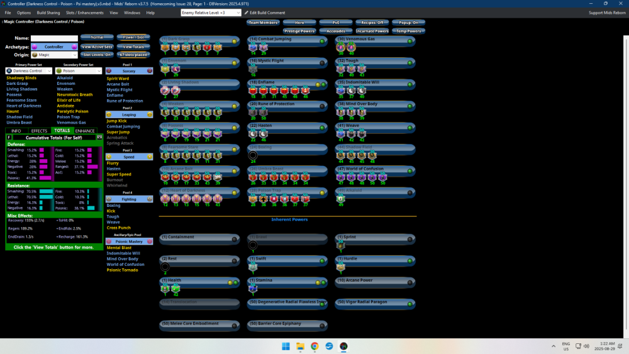Click the Hurdle enhancement slot icon
The width and height of the screenshot is (629, 354).
pyautogui.click(x=340, y=267)
